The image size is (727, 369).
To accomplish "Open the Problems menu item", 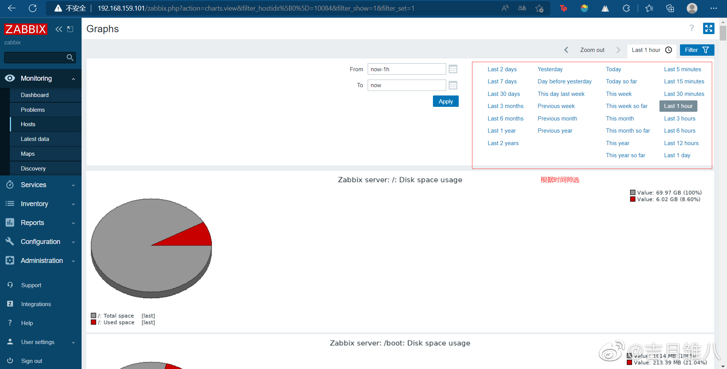I will [x=46, y=109].
